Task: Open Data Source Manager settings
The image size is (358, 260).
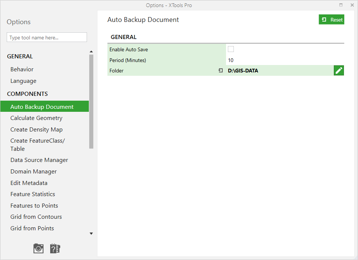Action: click(x=39, y=160)
